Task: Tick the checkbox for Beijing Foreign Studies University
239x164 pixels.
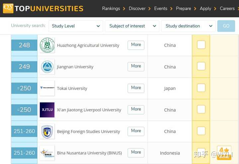Action: click(x=201, y=131)
